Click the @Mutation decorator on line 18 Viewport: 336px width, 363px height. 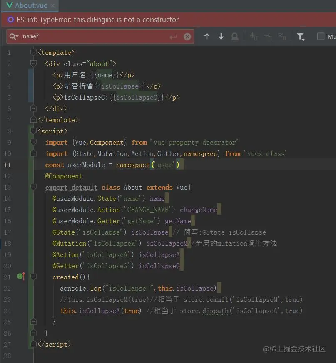point(70,244)
